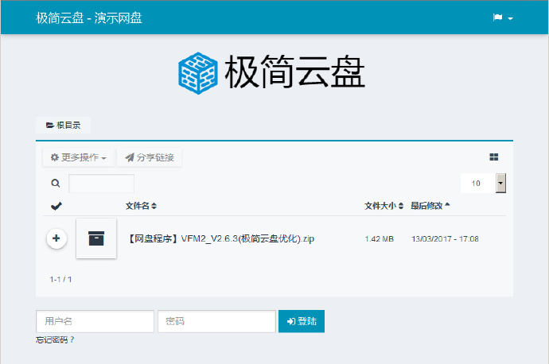The height and width of the screenshot is (364, 549).
Task: Sort by 文件名 column
Action: (x=141, y=206)
